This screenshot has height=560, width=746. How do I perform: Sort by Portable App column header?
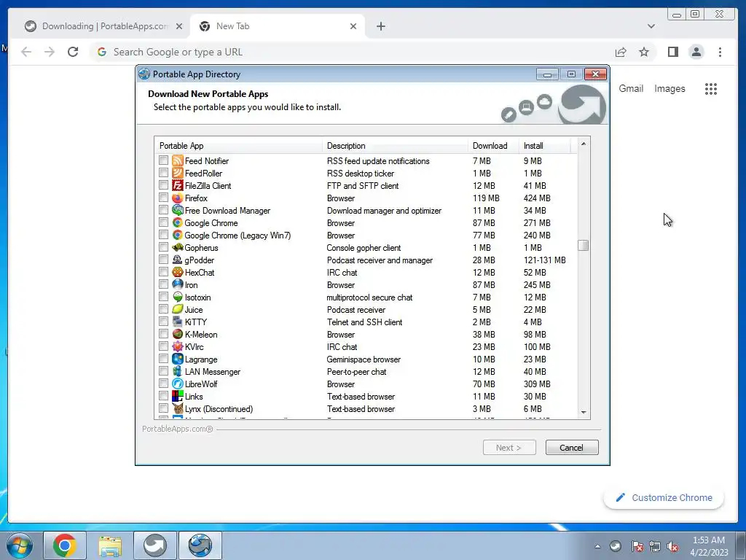coord(238,146)
